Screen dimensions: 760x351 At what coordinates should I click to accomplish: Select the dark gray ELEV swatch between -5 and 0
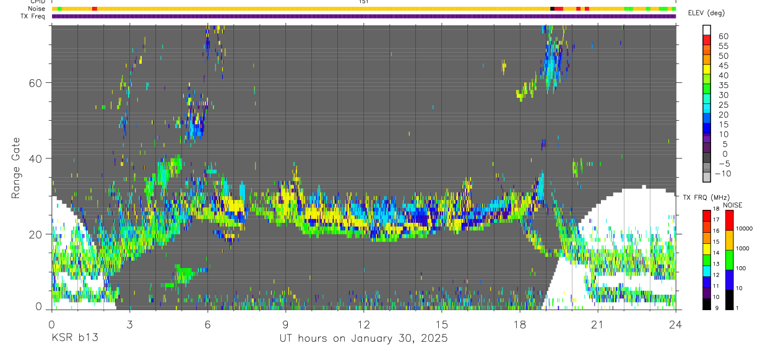(x=707, y=158)
